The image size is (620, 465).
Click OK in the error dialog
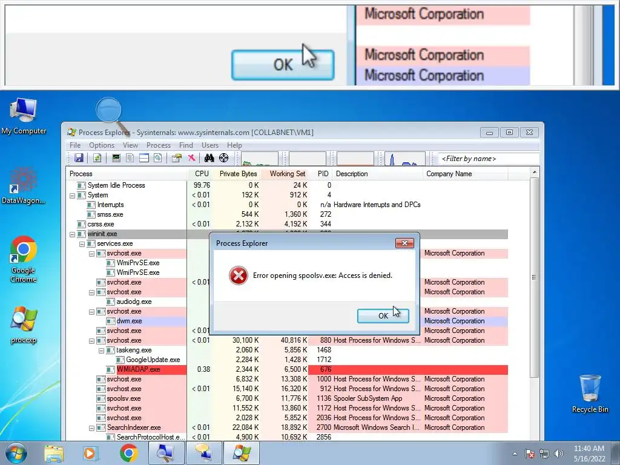pyautogui.click(x=383, y=316)
